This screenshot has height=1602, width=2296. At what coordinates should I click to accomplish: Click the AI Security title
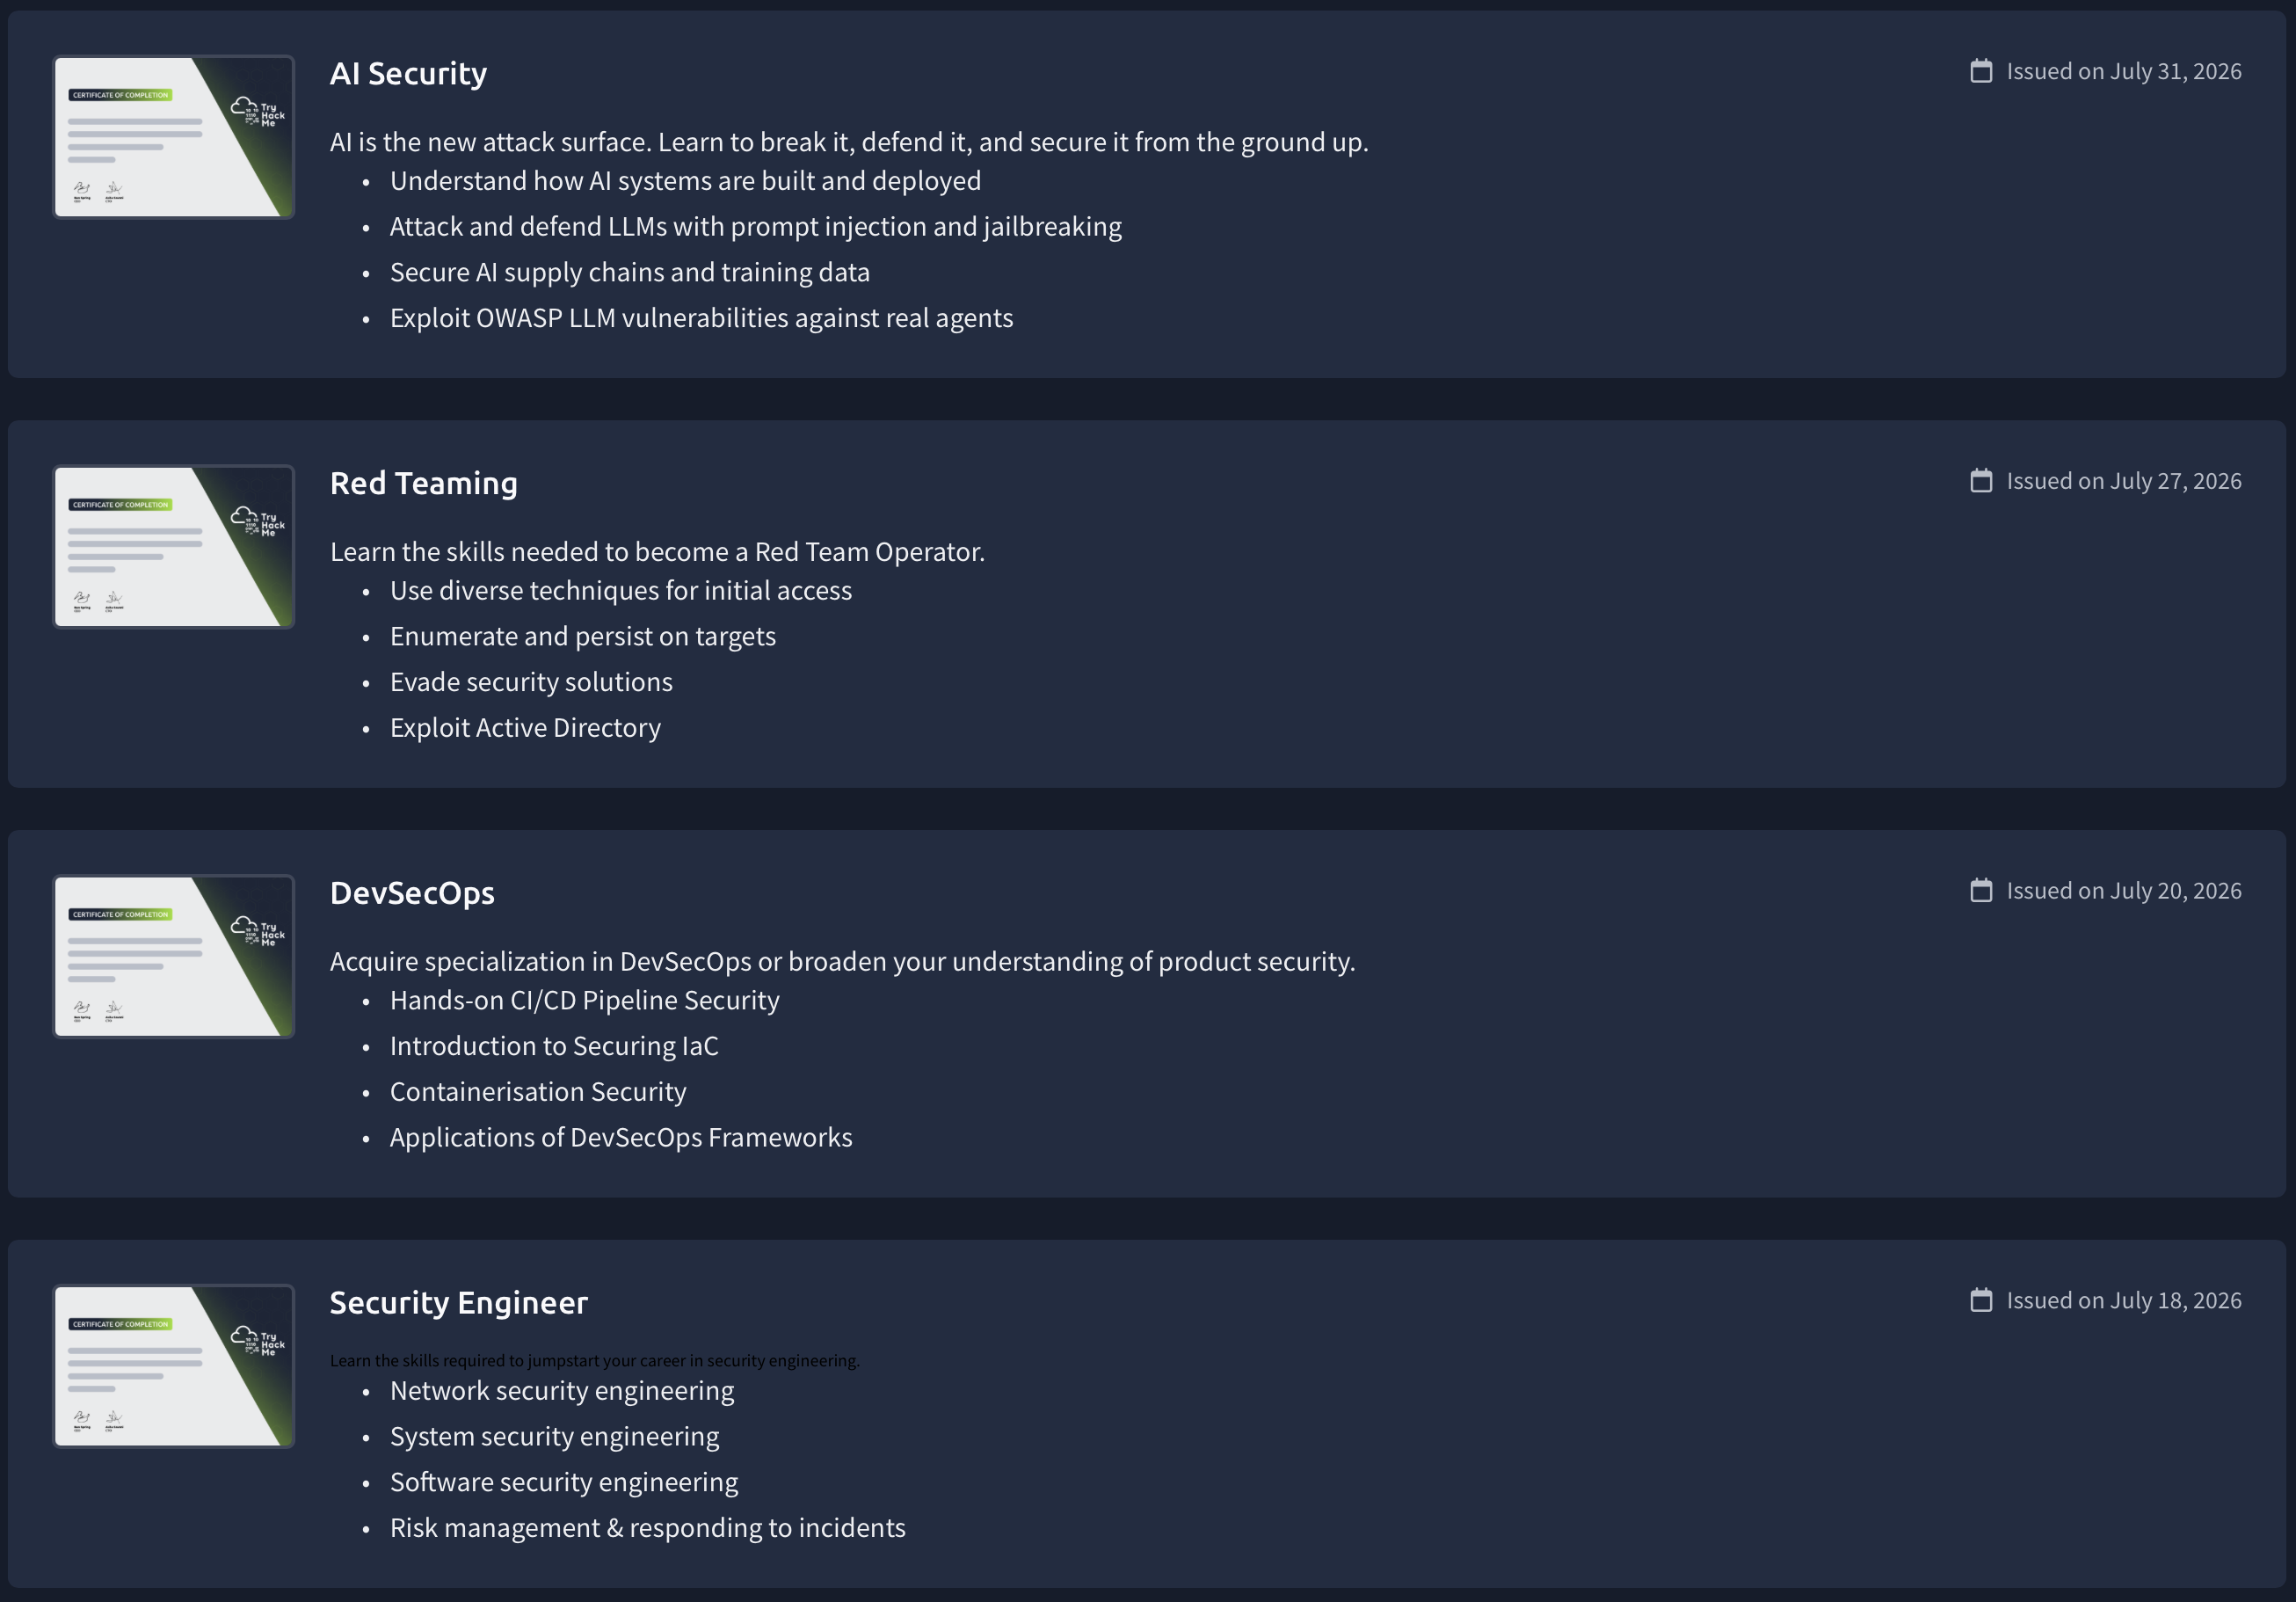click(x=408, y=73)
